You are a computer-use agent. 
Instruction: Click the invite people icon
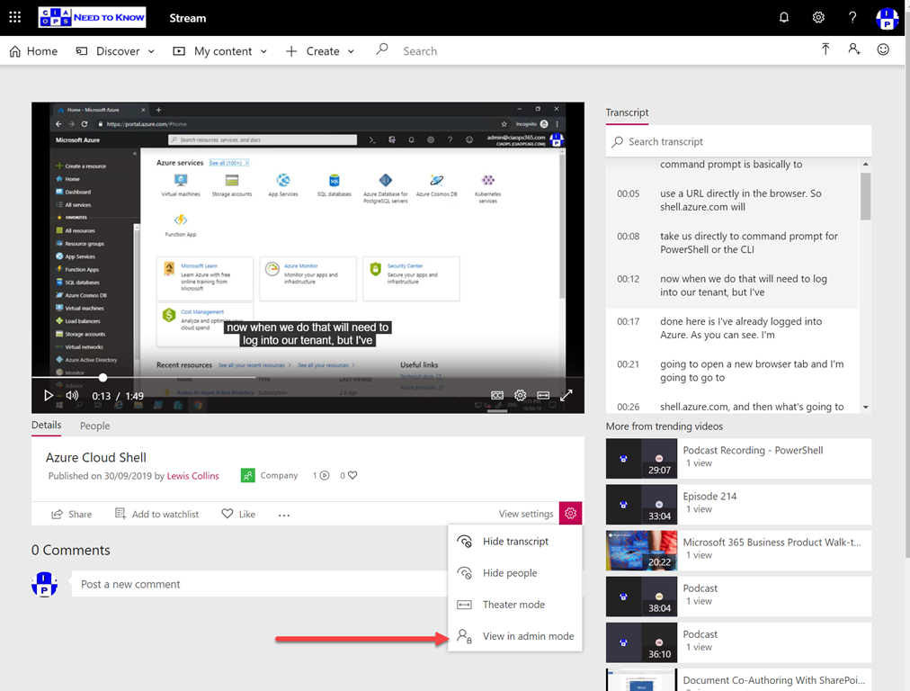[x=854, y=50]
